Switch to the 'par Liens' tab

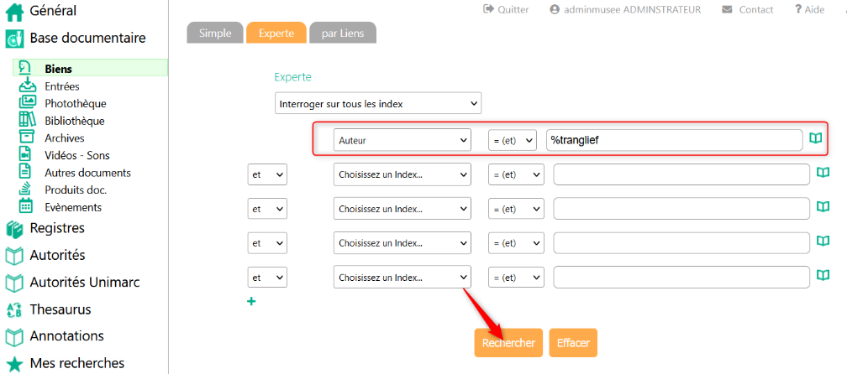click(x=343, y=33)
